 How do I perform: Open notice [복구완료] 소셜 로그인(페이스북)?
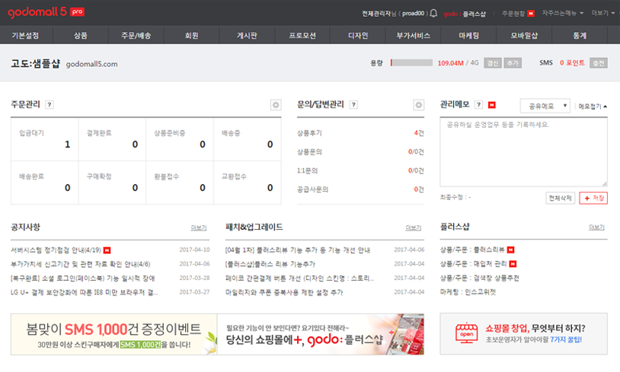pyautogui.click(x=82, y=278)
